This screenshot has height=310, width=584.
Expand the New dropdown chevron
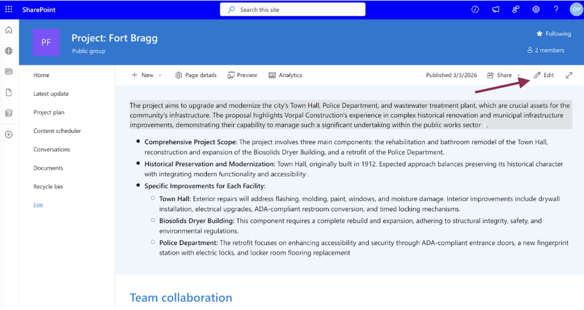pos(160,75)
